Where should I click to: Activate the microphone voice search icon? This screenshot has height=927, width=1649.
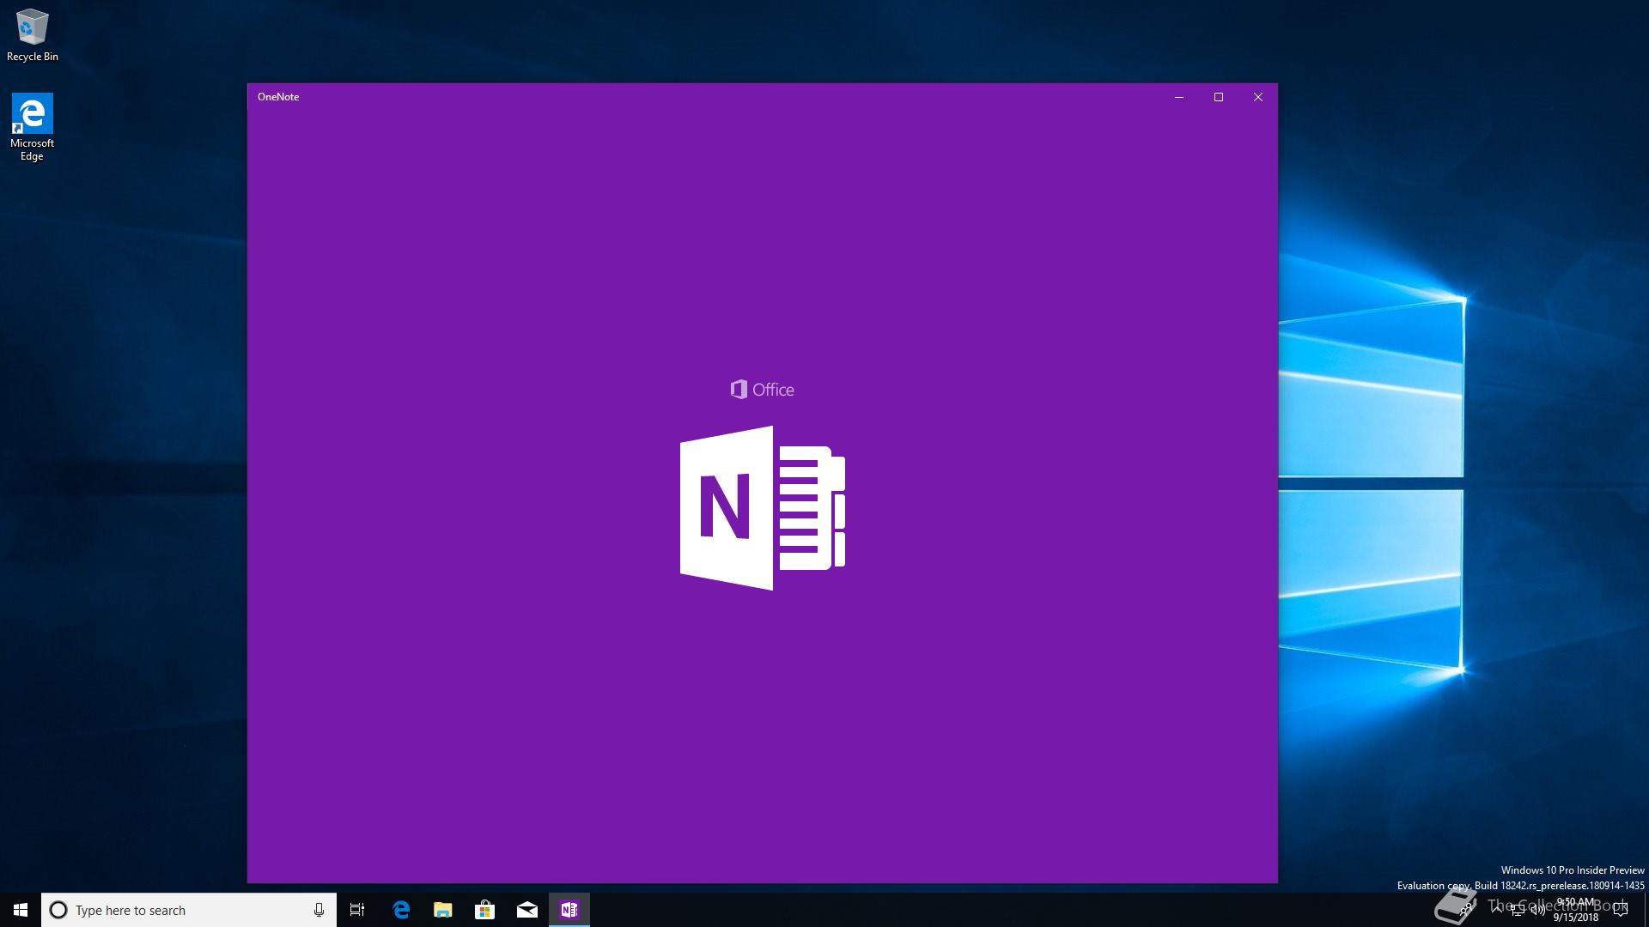point(319,910)
